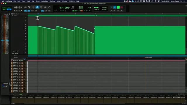187x105 pixels.
Task: Open the Groups list popup menu
Action: click(x=10, y=83)
